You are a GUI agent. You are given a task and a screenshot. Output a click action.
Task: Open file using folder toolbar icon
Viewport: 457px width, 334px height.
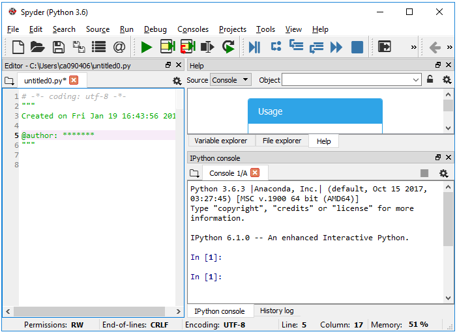coord(38,47)
